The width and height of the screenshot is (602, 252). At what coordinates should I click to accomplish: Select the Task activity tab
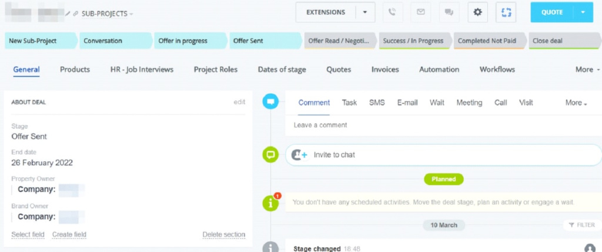click(349, 102)
